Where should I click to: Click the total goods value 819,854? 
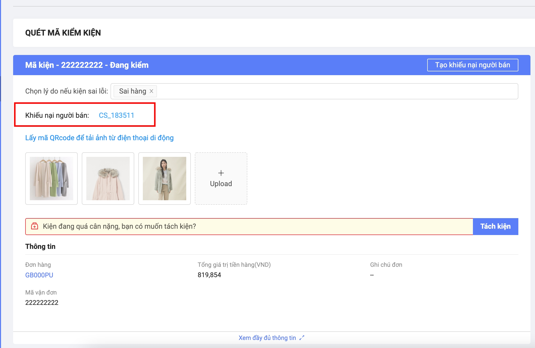pyautogui.click(x=209, y=275)
